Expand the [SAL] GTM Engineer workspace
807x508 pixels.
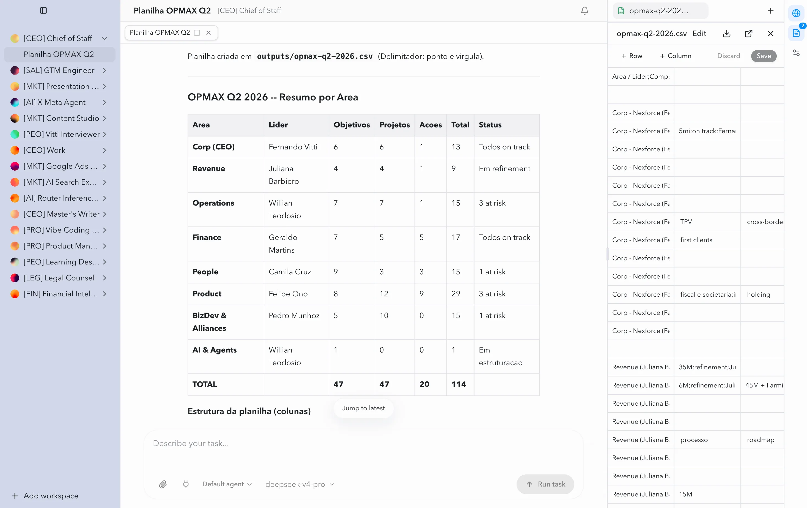click(105, 70)
